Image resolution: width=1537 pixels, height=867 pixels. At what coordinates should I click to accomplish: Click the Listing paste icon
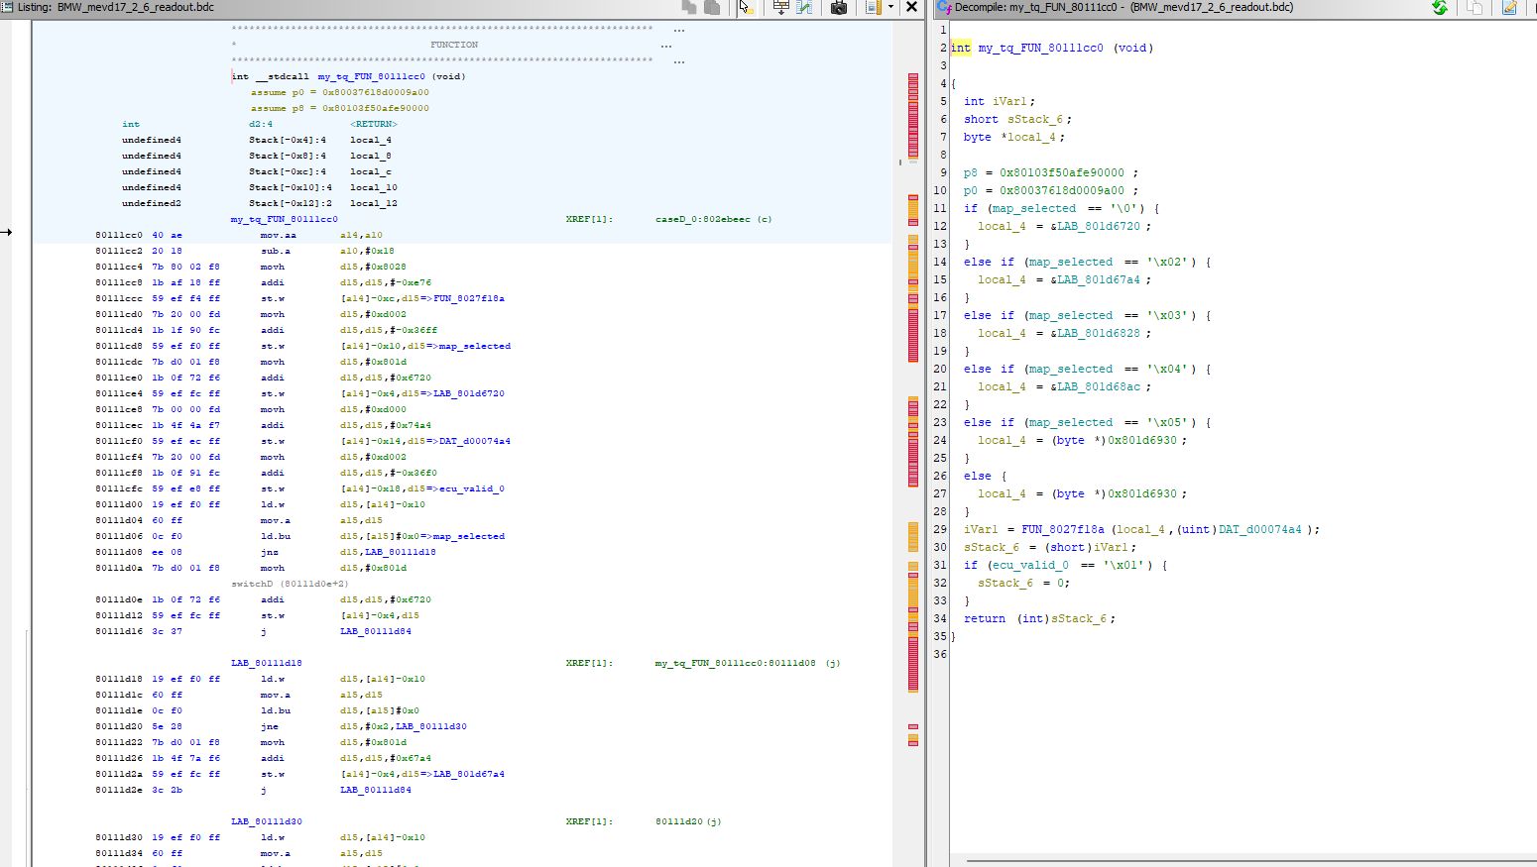point(712,8)
